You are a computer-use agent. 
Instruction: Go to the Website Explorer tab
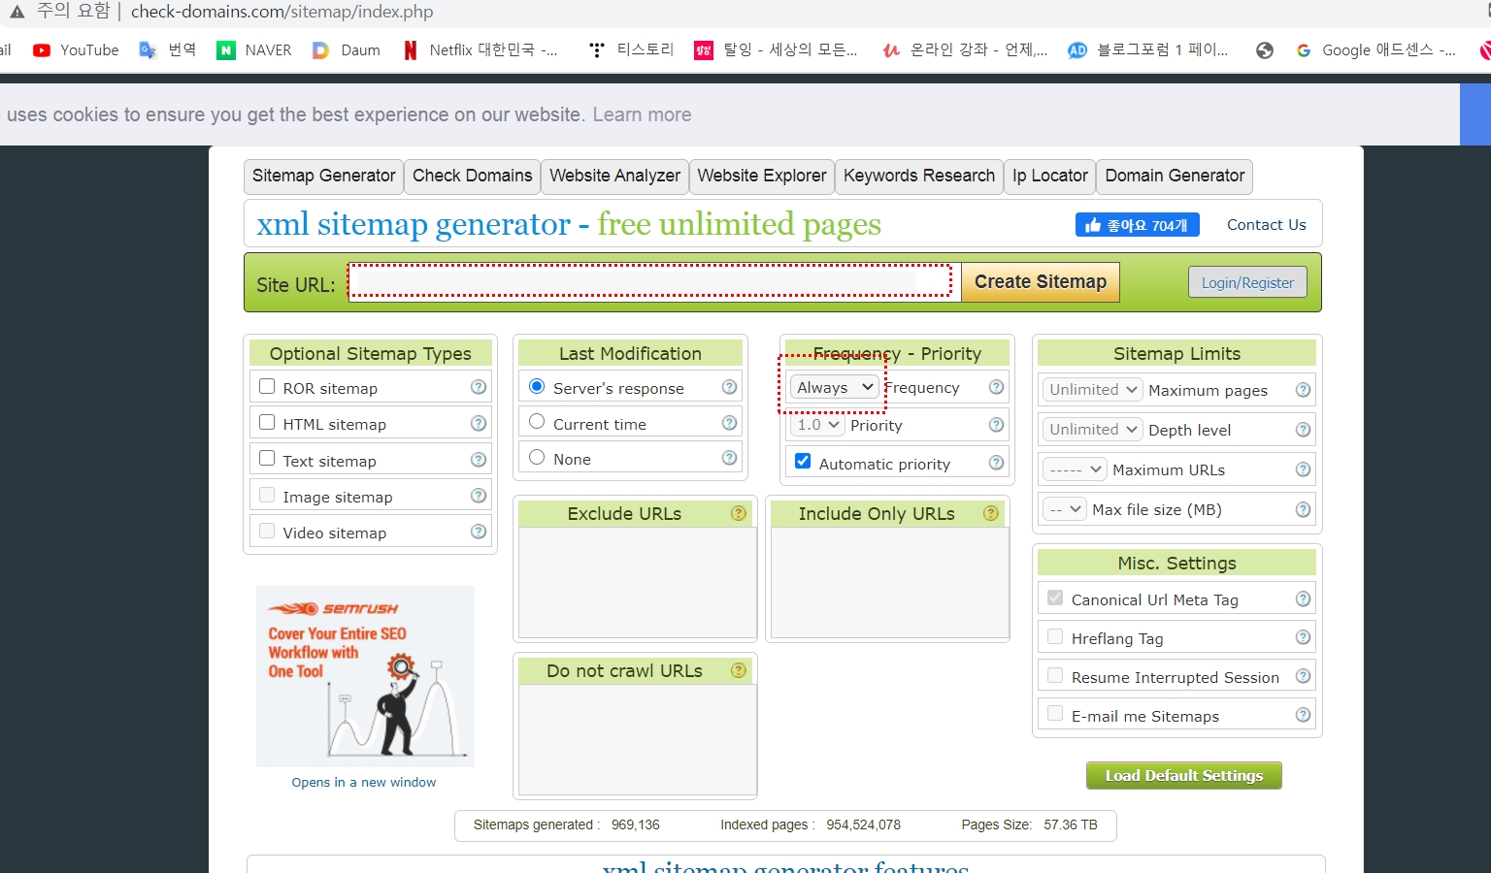pos(762,176)
